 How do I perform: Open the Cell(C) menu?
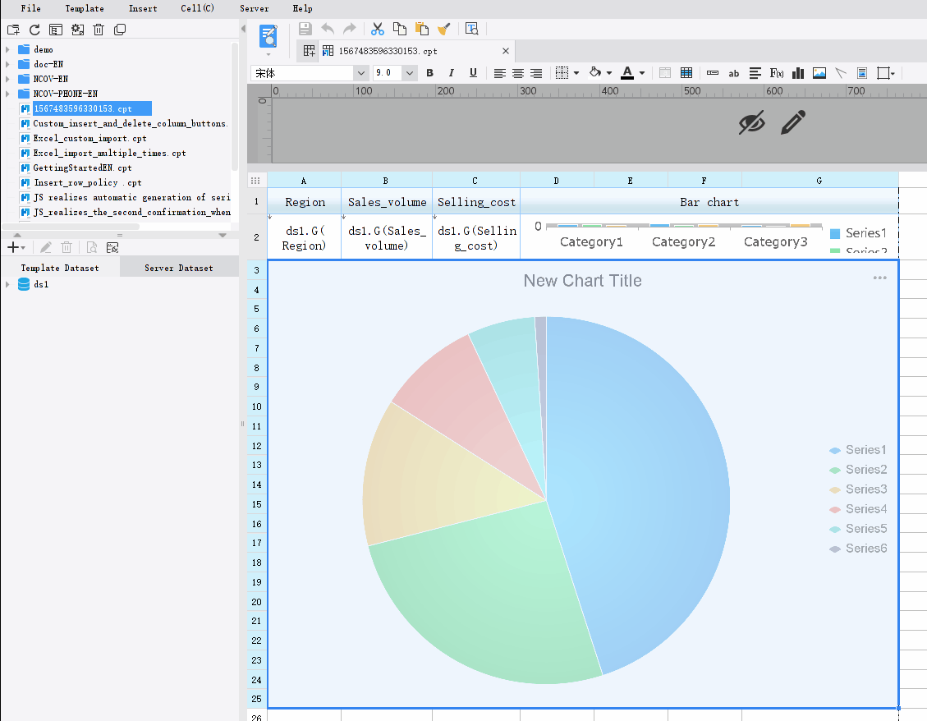tap(197, 8)
